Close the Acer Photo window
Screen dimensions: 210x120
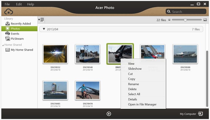pyautogui.click(x=205, y=4)
